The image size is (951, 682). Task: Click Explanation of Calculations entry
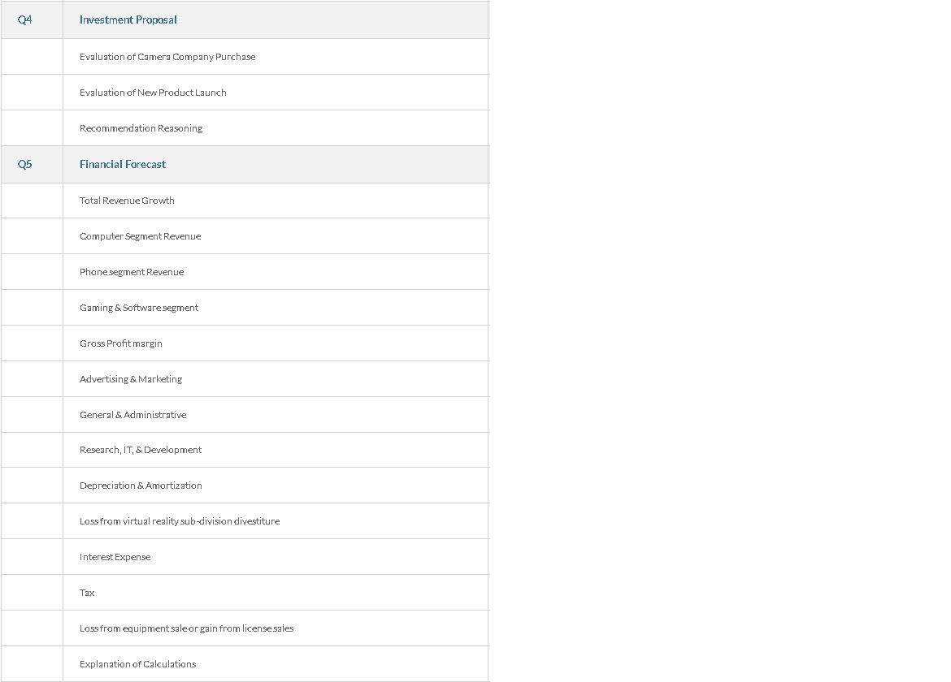(x=137, y=664)
